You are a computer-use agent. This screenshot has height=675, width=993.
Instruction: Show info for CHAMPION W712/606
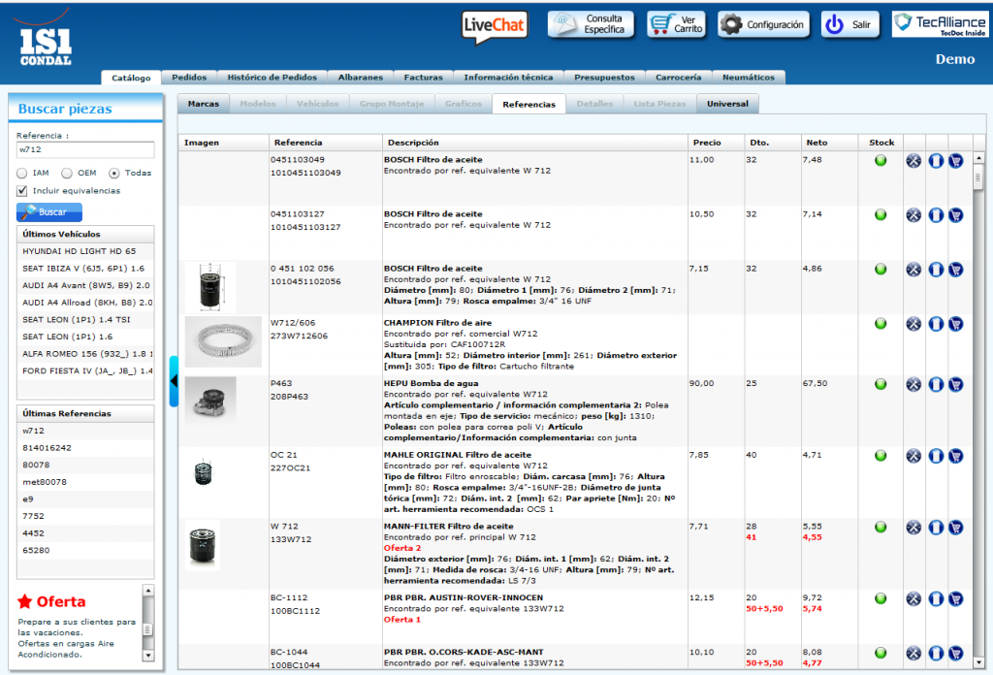tap(936, 324)
